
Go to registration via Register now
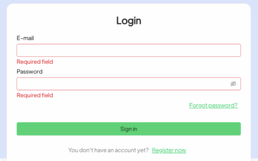coord(169,150)
